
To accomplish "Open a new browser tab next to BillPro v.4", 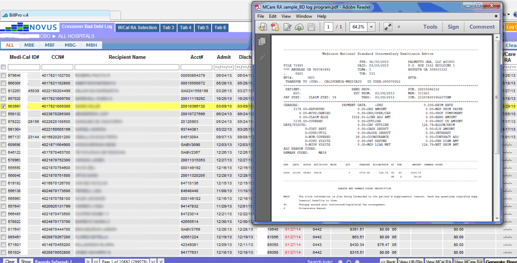I will [115, 15].
